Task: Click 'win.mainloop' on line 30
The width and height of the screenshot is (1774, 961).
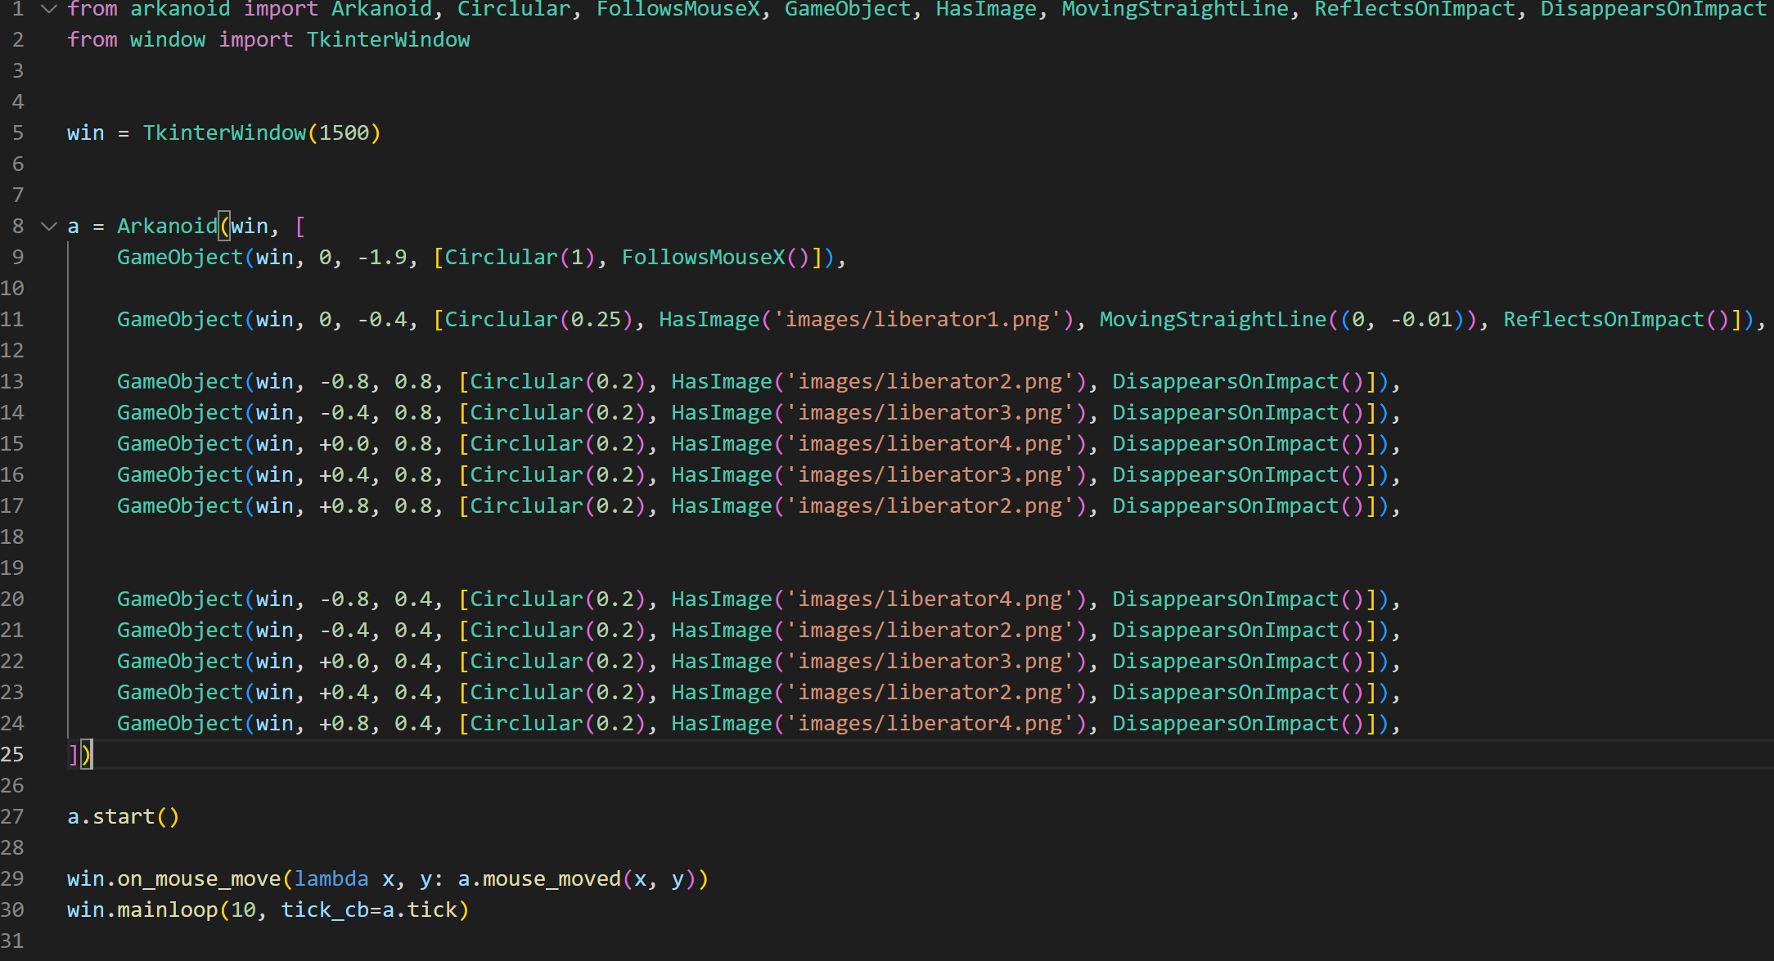Action: 142,910
